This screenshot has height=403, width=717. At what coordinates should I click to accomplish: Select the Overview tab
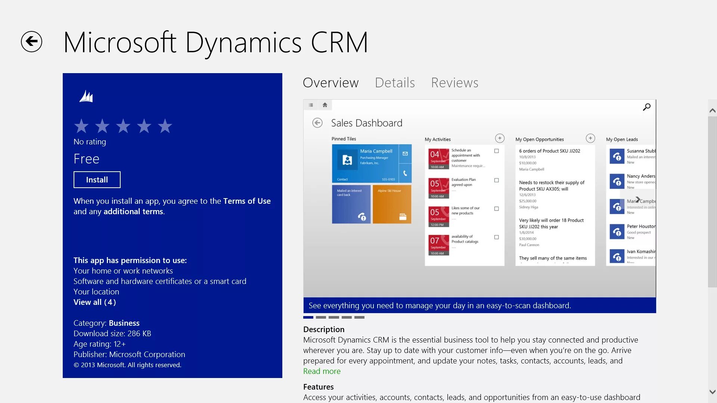click(x=330, y=82)
